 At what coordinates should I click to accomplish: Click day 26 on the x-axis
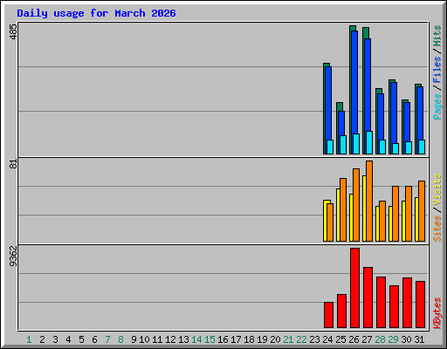pyautogui.click(x=354, y=339)
